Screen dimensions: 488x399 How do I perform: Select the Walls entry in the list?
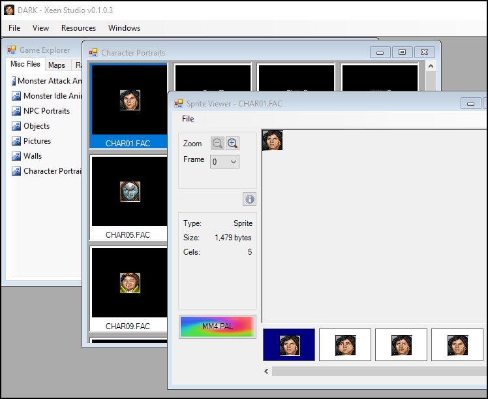tap(33, 155)
